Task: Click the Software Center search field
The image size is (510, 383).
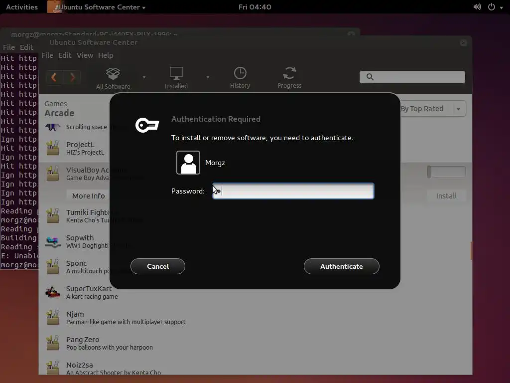Action: pos(412,77)
